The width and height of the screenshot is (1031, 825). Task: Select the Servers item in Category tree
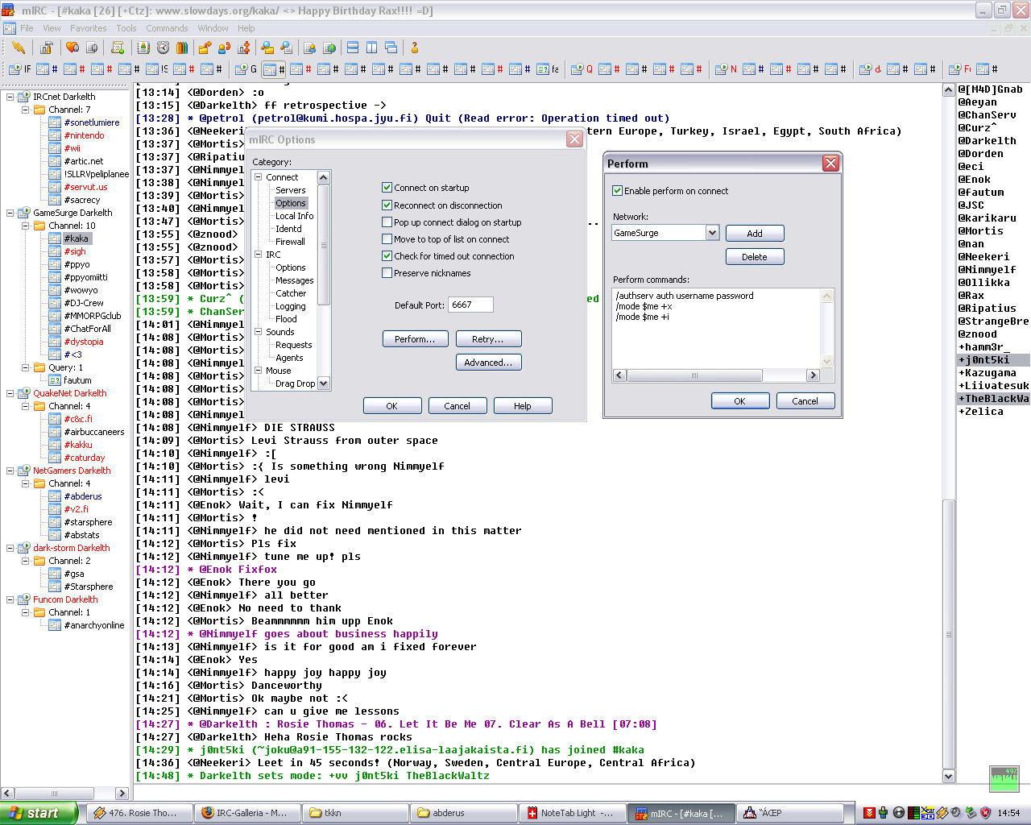291,190
